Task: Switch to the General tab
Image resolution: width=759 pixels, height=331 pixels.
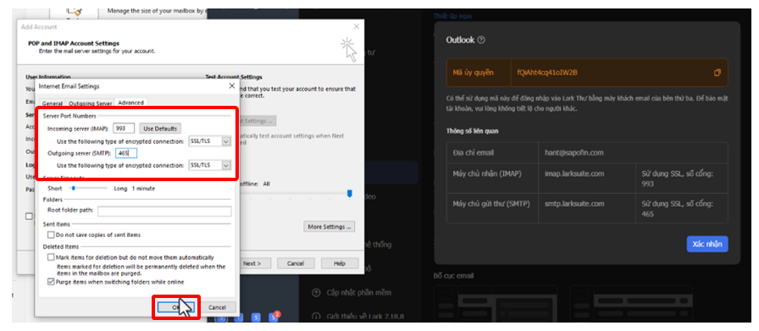Action: pyautogui.click(x=53, y=103)
